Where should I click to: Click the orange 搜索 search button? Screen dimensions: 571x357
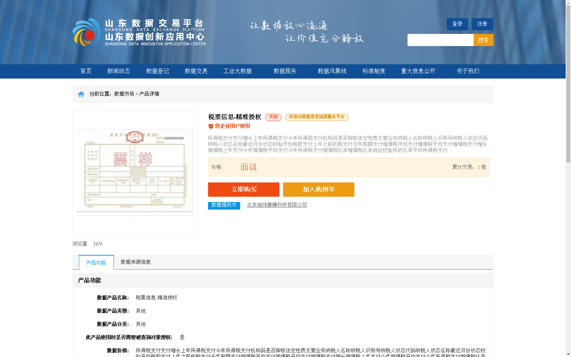click(x=484, y=40)
